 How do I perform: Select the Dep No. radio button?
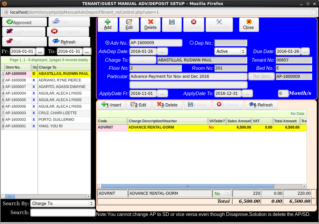coord(192,43)
